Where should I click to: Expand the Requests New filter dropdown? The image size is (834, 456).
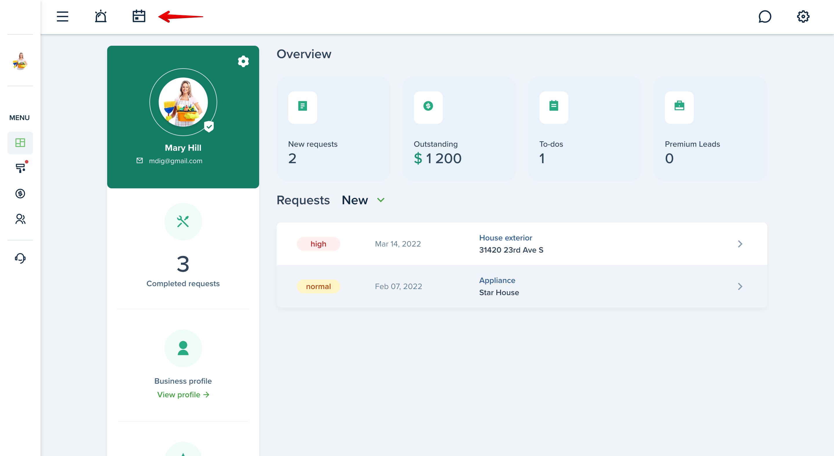tap(363, 200)
